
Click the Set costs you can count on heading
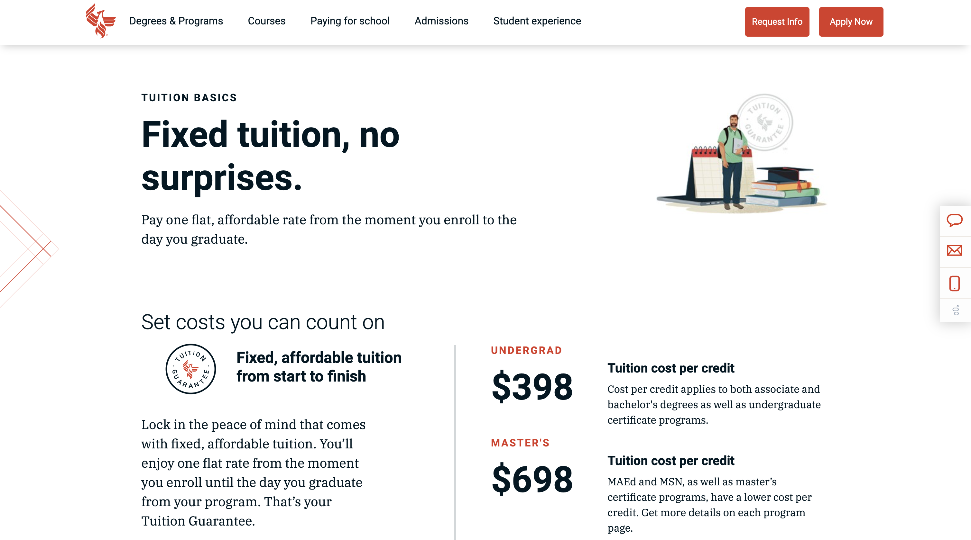click(263, 322)
